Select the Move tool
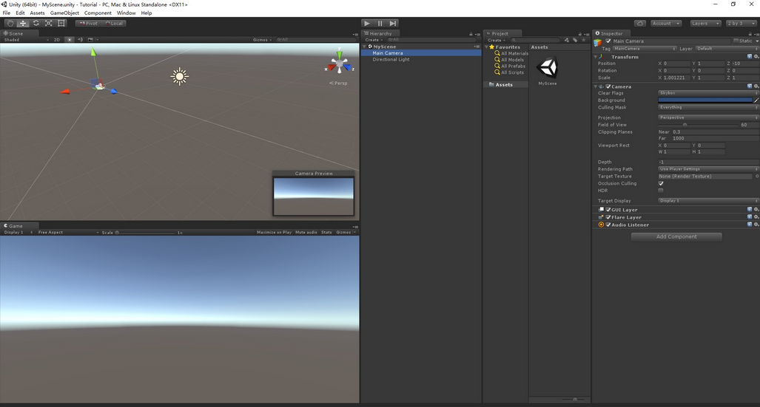 point(23,23)
